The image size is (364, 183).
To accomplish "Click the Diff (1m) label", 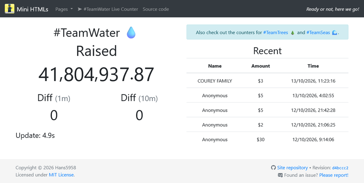I will (54, 98).
